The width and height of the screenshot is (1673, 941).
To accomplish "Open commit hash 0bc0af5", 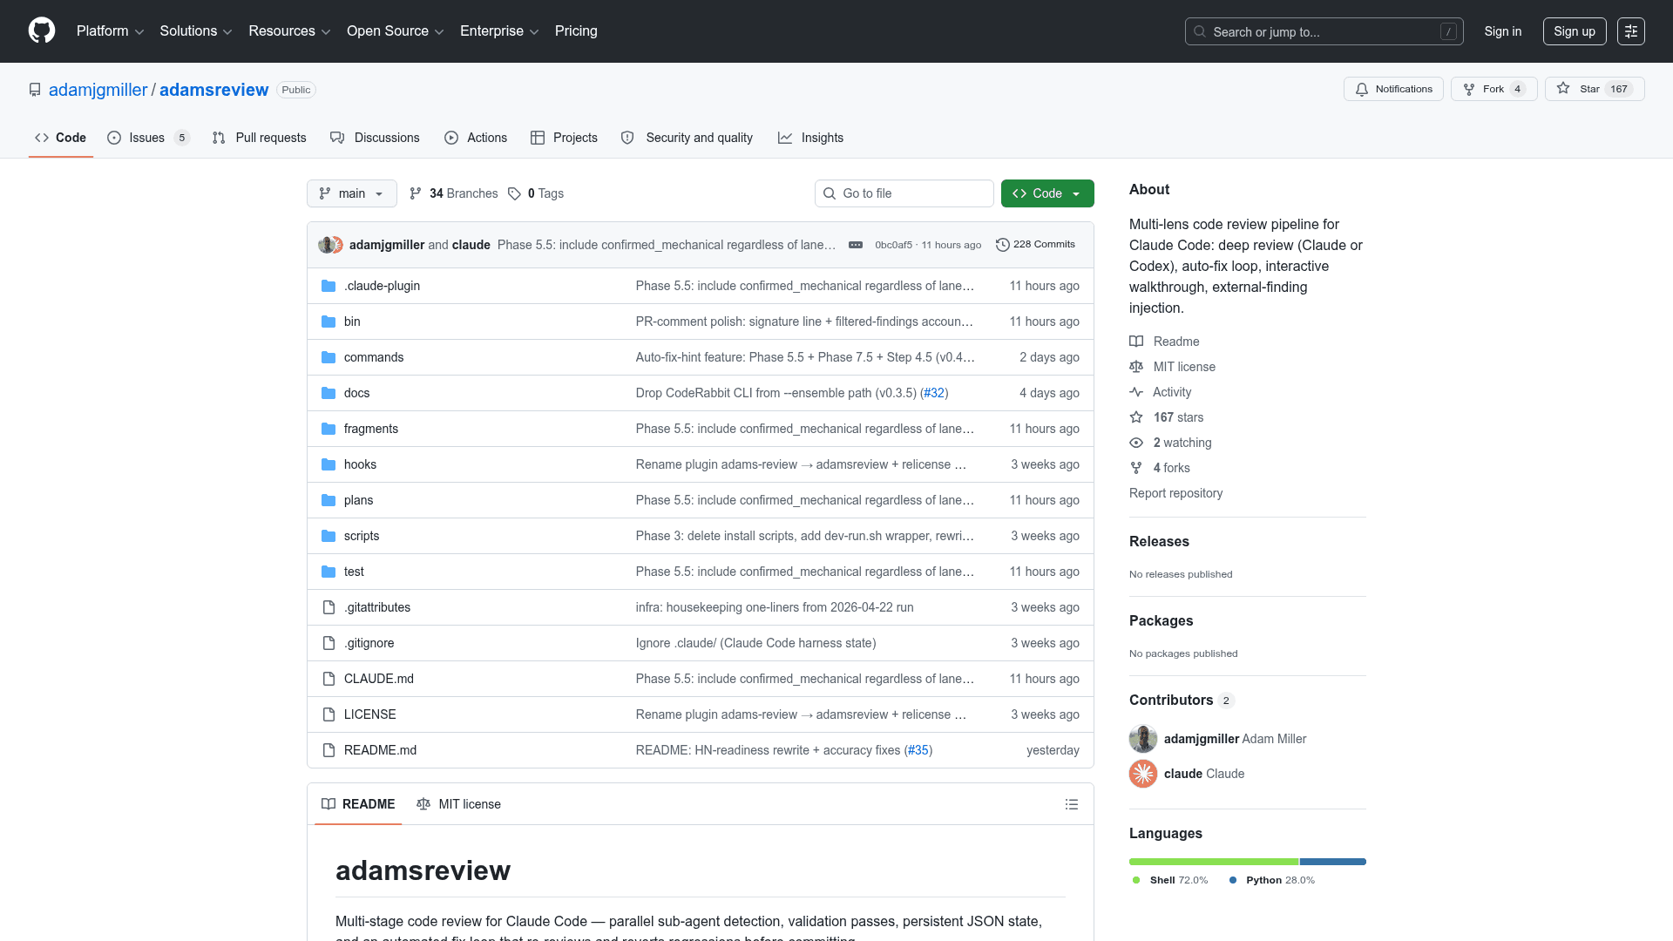I will coord(893,245).
